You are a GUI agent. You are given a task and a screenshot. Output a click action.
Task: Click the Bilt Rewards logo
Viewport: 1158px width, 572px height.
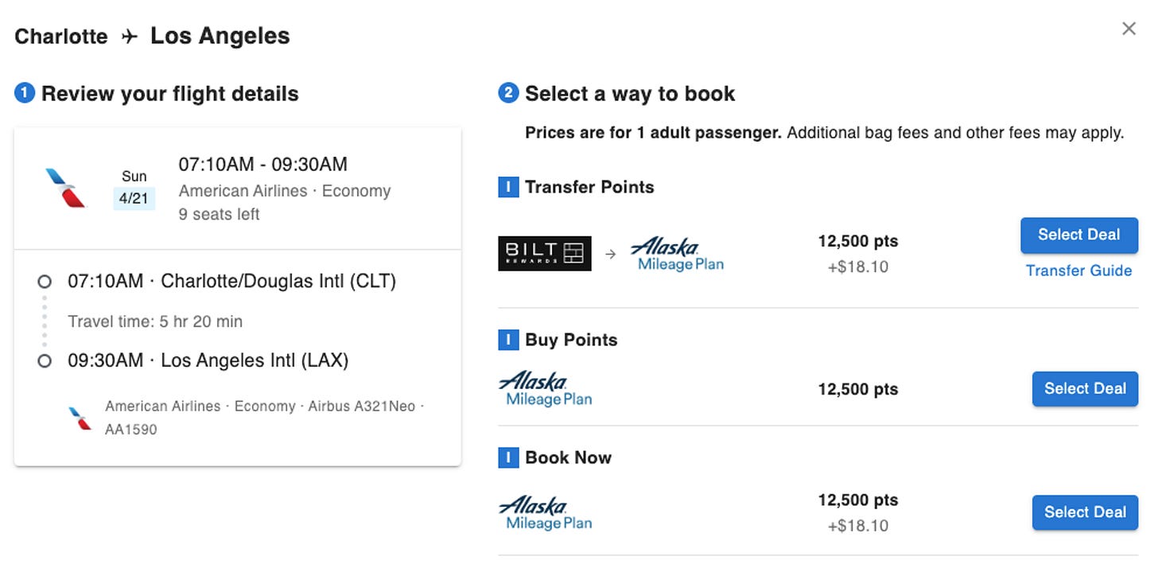click(x=545, y=253)
